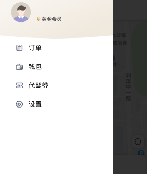
Task: Click the coupon ticket icon beside 代驾券
Action: [19, 85]
